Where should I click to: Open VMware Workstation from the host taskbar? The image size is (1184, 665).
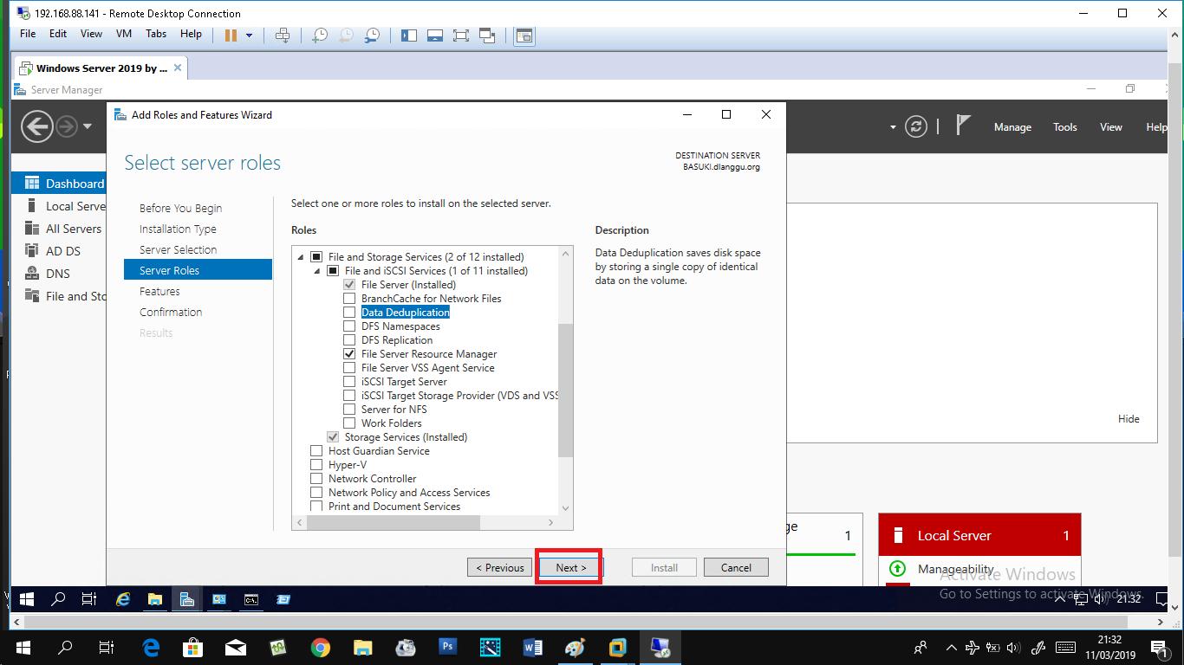(x=618, y=647)
